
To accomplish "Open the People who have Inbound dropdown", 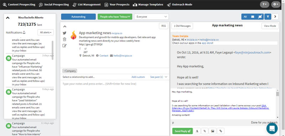I will 115,16.
